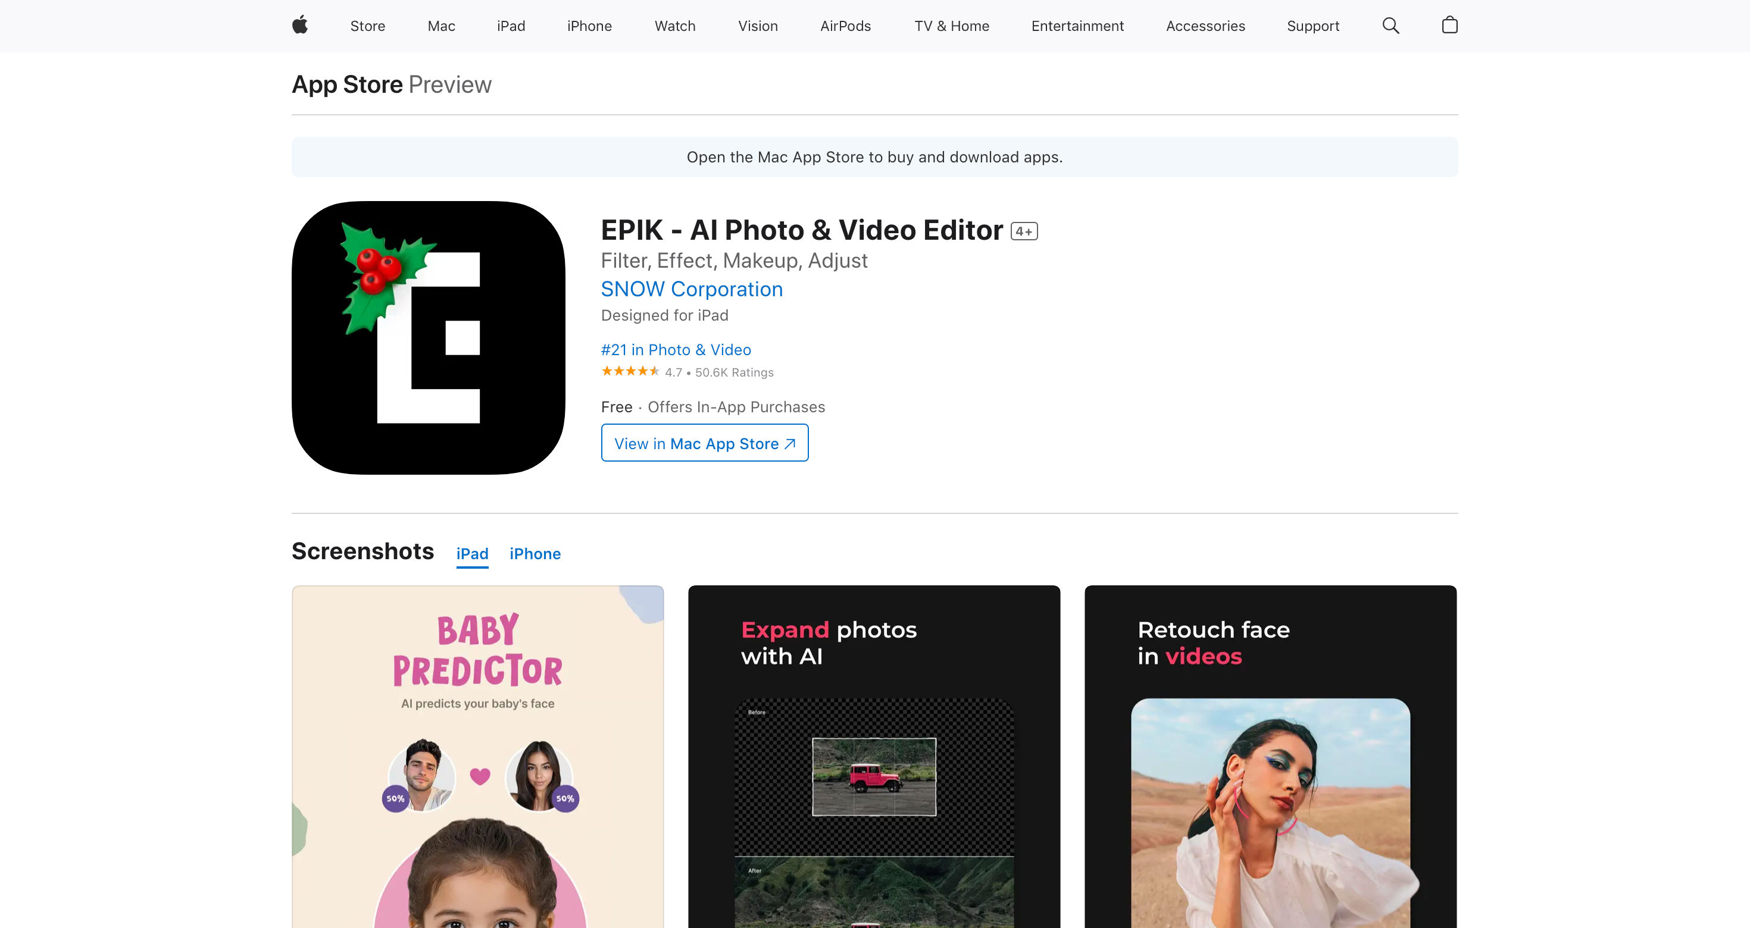Open the iPhone nav menu item
The height and width of the screenshot is (928, 1750).
pyautogui.click(x=590, y=26)
